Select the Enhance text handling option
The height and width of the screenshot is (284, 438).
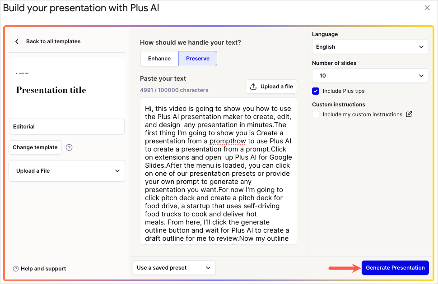click(x=159, y=59)
